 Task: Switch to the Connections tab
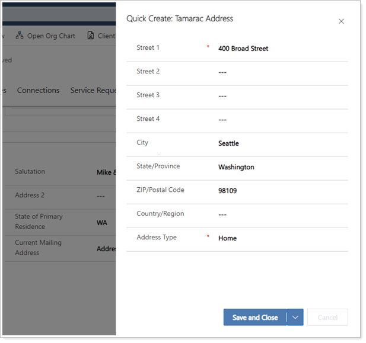coord(38,90)
